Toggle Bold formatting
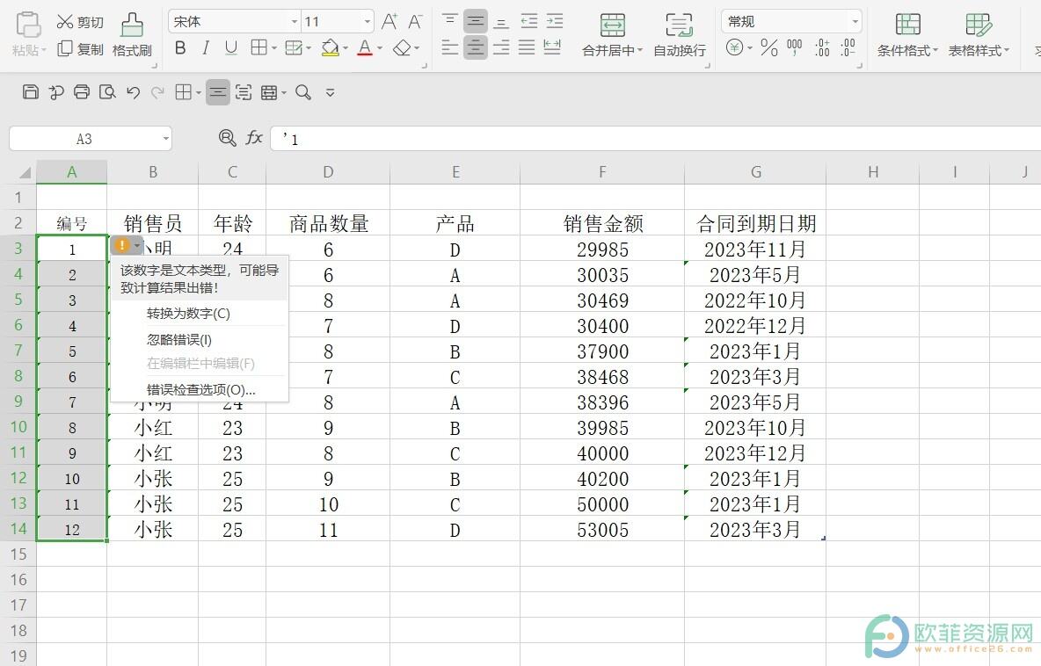Image resolution: width=1041 pixels, height=666 pixels. point(180,48)
